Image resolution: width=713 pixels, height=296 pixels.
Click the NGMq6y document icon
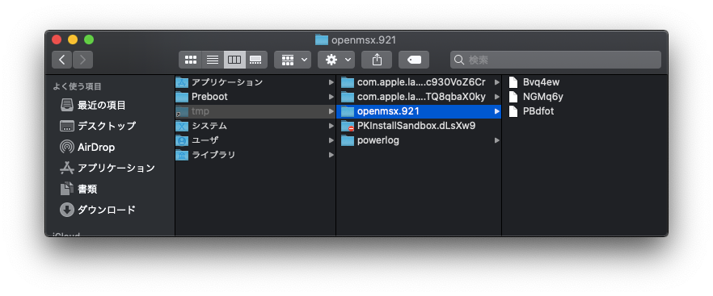[513, 97]
